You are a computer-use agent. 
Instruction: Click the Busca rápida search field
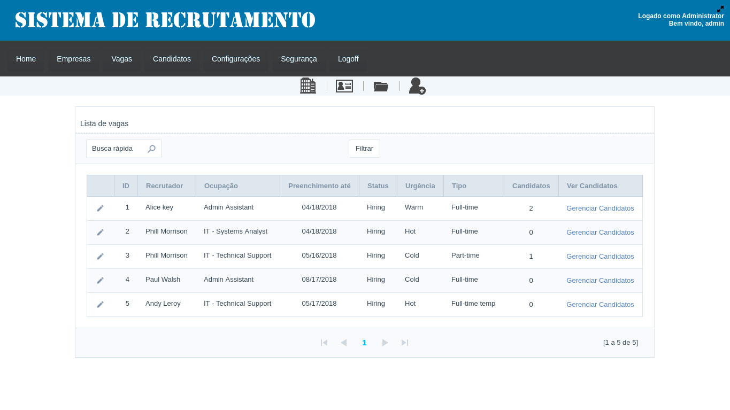tap(117, 149)
